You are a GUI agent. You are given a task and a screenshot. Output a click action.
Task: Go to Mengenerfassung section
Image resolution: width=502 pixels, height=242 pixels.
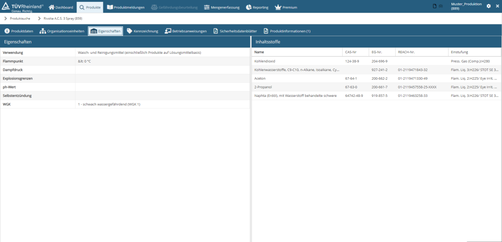[222, 7]
